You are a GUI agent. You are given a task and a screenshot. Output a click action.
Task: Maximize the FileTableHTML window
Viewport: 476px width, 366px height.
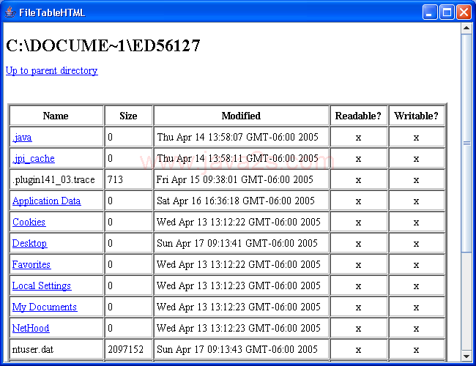tap(447, 12)
